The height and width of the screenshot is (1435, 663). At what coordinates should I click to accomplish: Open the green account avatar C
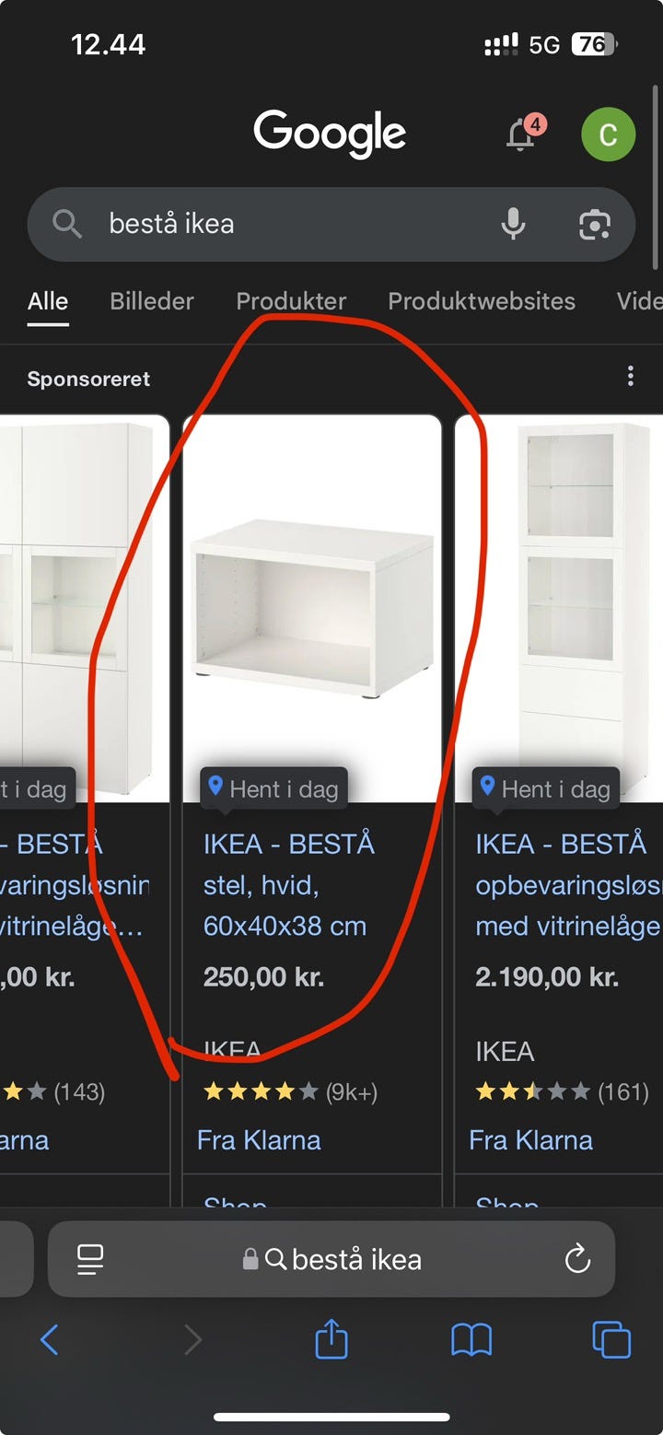coord(608,134)
